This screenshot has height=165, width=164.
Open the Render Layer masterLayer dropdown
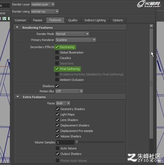coord(43,4)
